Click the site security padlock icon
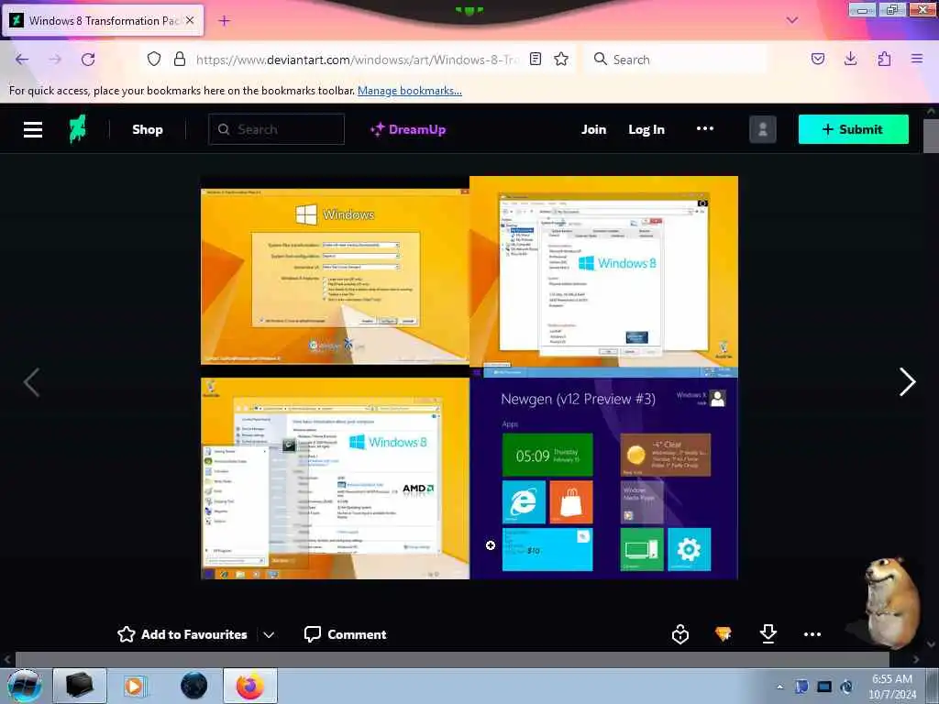The height and width of the screenshot is (704, 939). [x=179, y=60]
